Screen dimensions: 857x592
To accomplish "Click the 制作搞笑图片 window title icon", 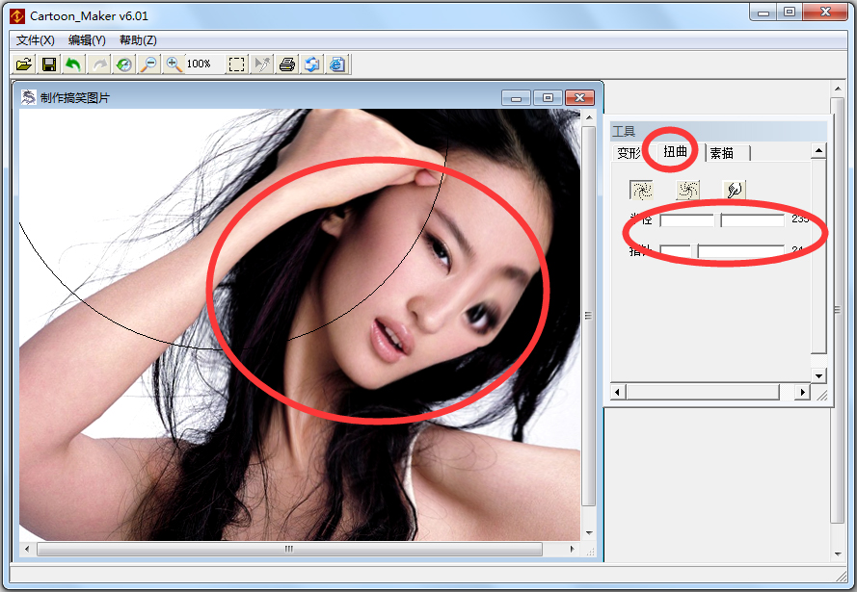I will (x=28, y=97).
